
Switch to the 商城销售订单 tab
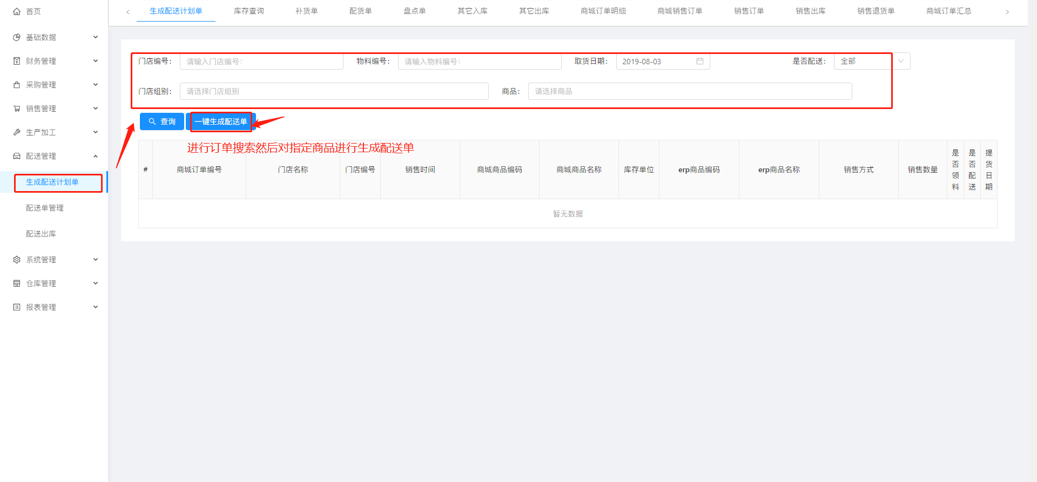click(680, 11)
